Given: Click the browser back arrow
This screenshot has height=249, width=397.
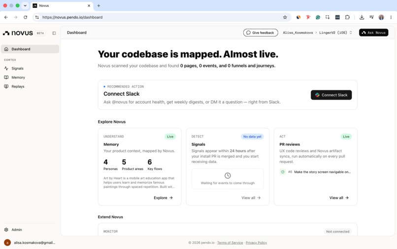Looking at the screenshot, I should (x=6, y=17).
